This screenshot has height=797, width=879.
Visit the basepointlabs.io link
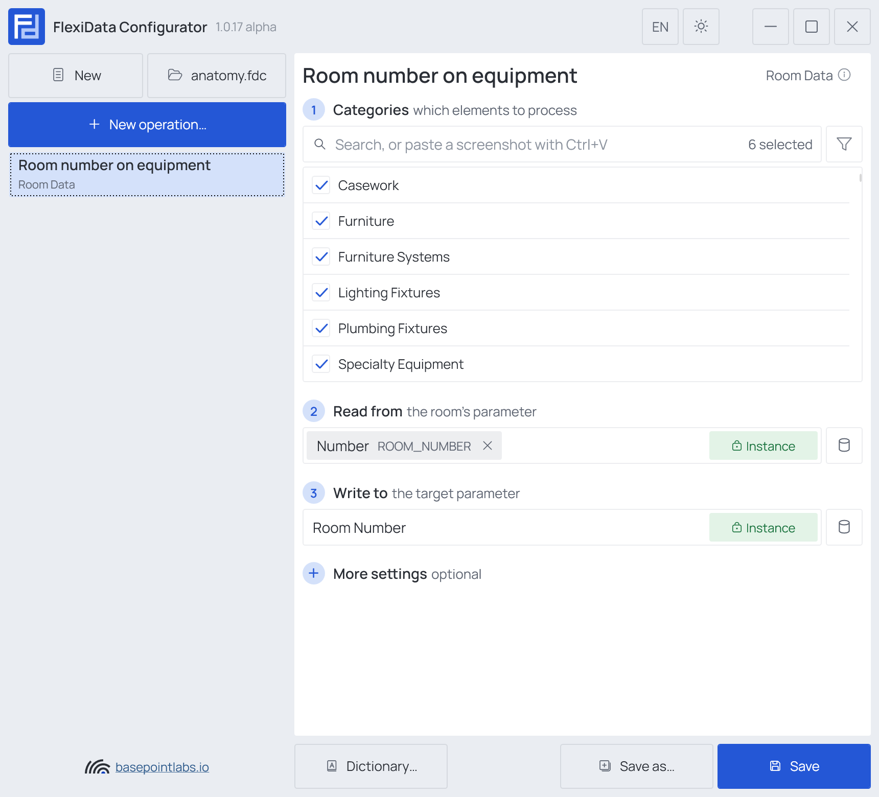162,767
